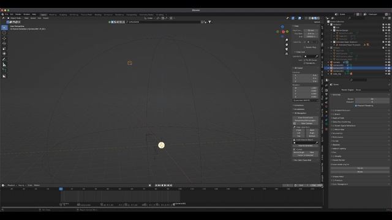This screenshot has width=392, height=220.
Task: Click cursor World Origin button
Action: coord(299,152)
